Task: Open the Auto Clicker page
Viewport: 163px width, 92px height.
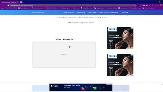Action: tap(92, 13)
